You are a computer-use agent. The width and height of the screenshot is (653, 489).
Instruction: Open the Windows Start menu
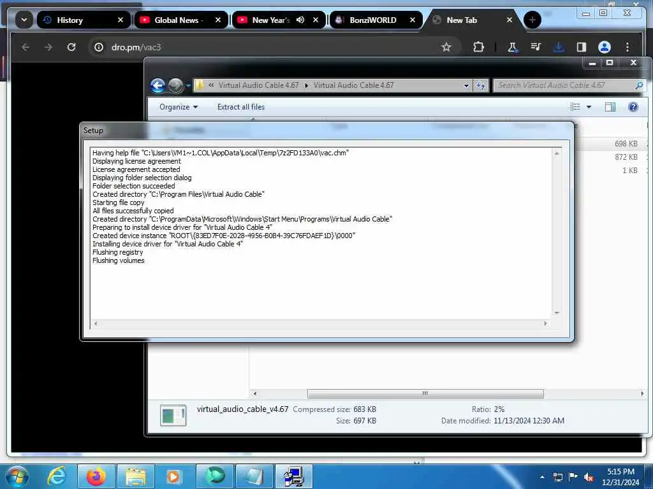pyautogui.click(x=17, y=476)
